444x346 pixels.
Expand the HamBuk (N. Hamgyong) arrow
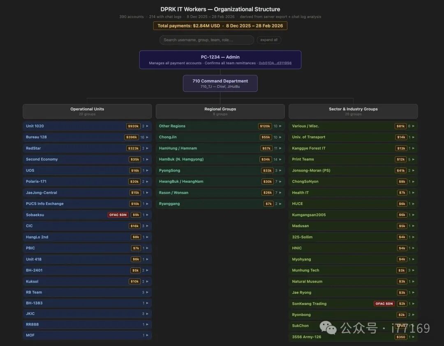pyautogui.click(x=280, y=159)
